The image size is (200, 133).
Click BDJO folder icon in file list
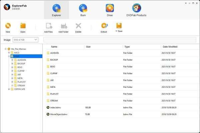tap(48, 66)
